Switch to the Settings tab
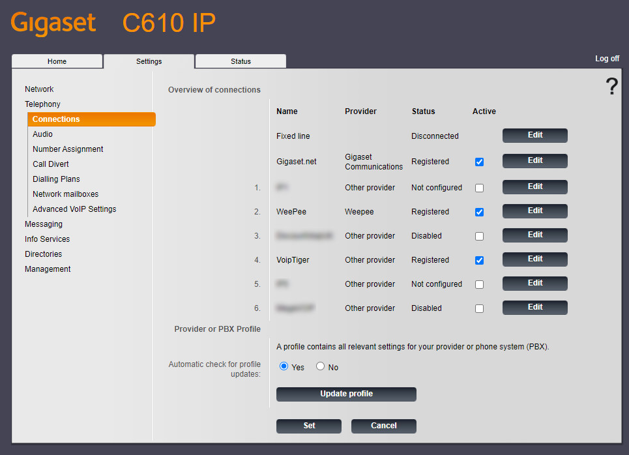629x455 pixels. tap(149, 61)
